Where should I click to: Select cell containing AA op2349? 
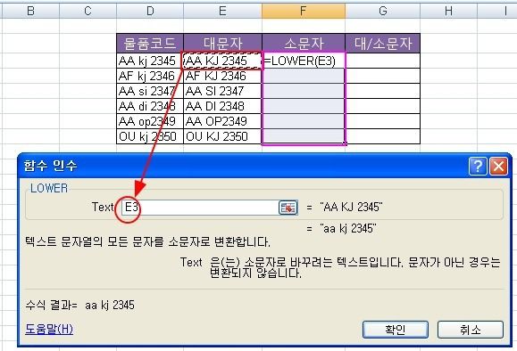(150, 121)
